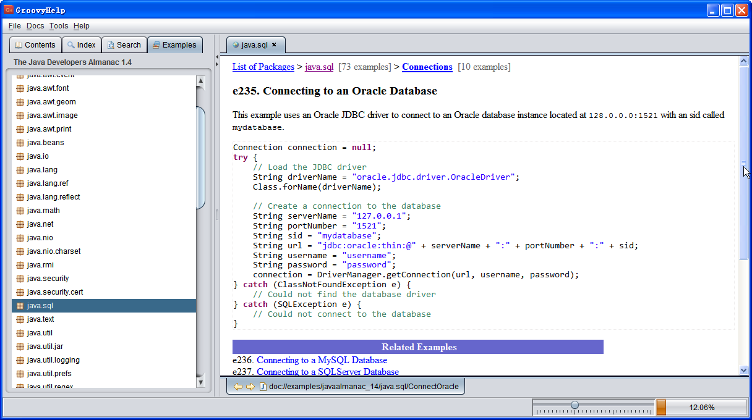Click the GroovyHelp application icon in title bar
This screenshot has width=752, height=420.
9,10
